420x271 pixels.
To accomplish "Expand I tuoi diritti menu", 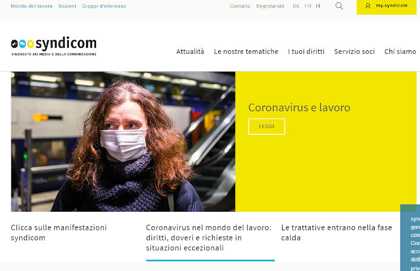I will [306, 51].
